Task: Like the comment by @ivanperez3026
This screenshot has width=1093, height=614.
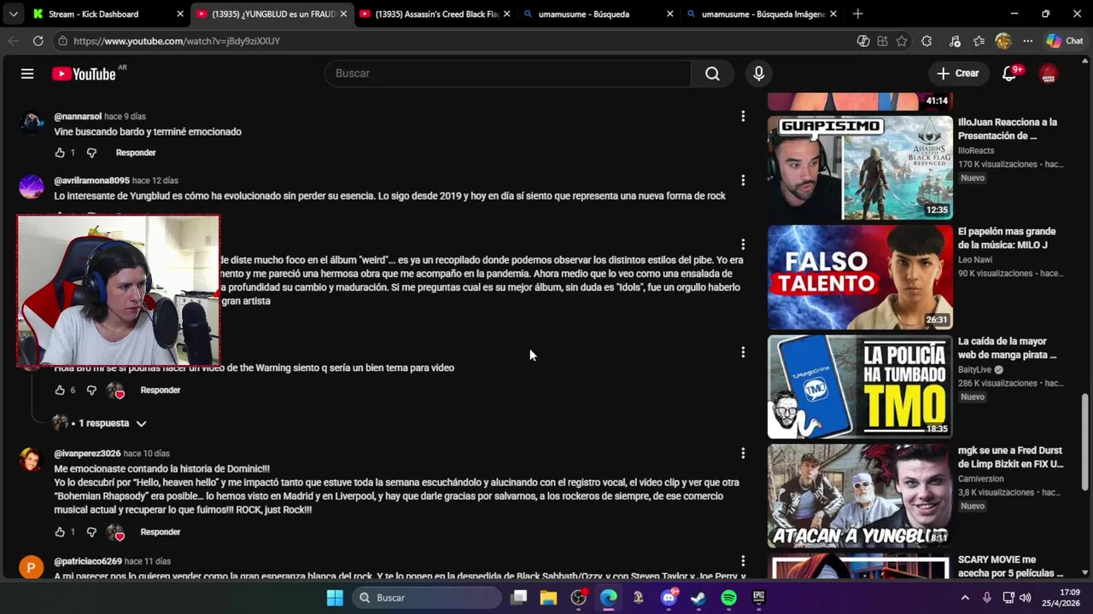Action: point(60,532)
